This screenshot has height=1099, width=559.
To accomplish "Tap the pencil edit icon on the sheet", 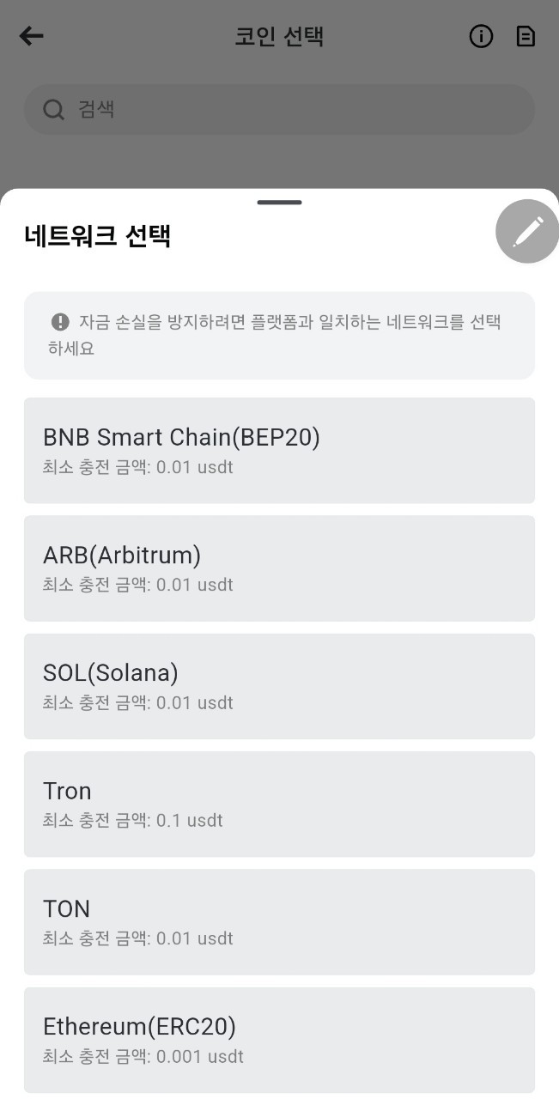I will 526,231.
